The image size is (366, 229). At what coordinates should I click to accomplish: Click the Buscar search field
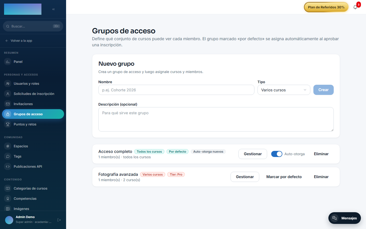[33, 26]
